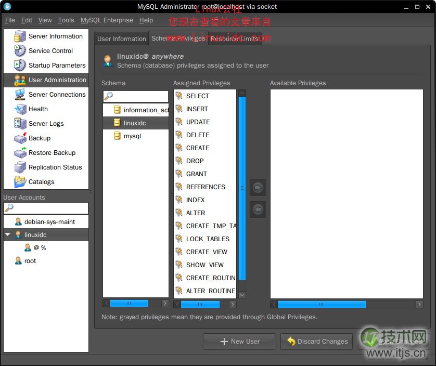
Task: Click root user account icon
Action: pos(18,260)
